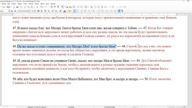Screen dimensions: 192x108
Task: Open the Справка menu
Action: [x=53, y=4]
